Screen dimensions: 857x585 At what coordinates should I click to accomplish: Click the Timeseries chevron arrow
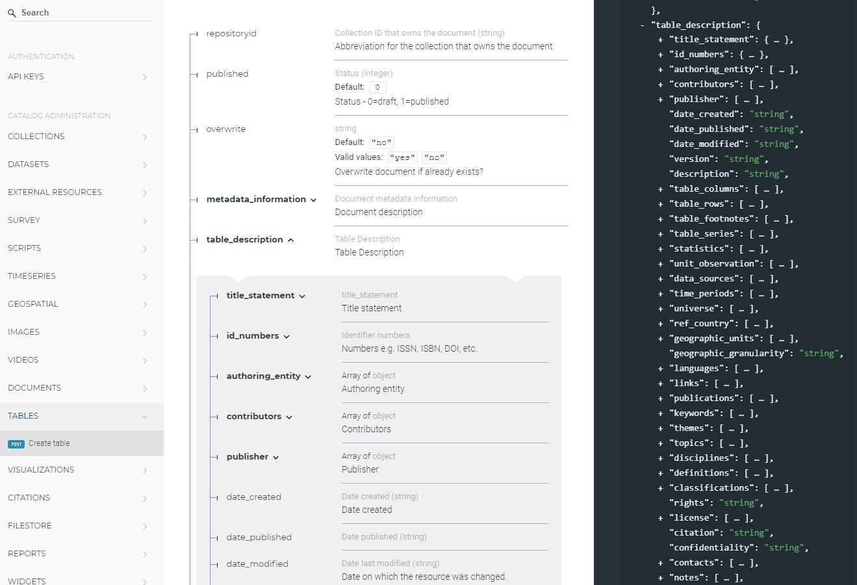(x=145, y=277)
